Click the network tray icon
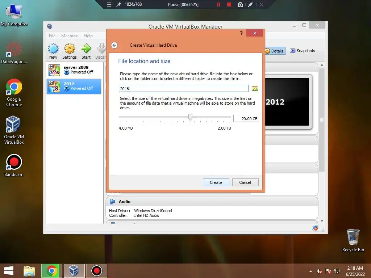371x278 pixels. 337,271
